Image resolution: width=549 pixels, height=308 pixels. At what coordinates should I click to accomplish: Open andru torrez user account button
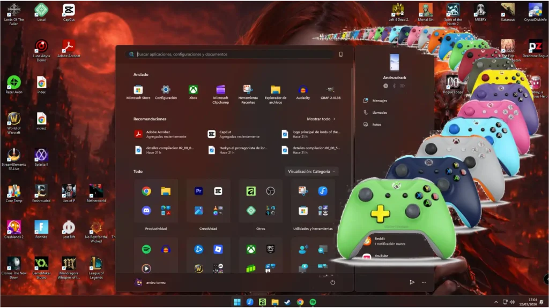151,282
